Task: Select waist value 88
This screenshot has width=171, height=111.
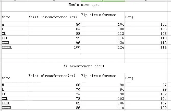Action: (x=54, y=33)
